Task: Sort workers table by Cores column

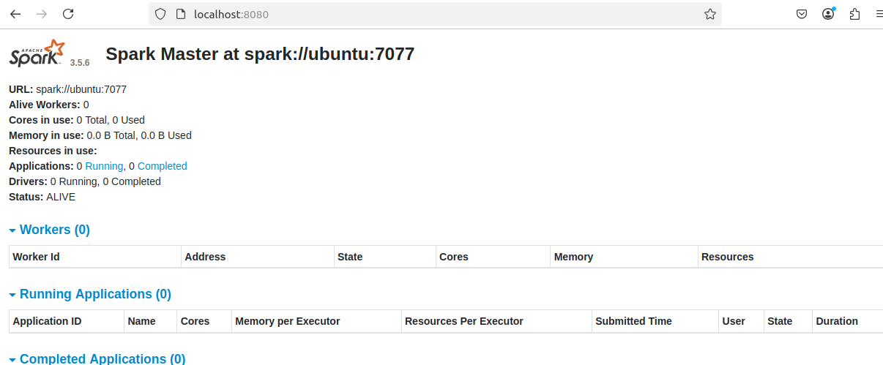Action: click(493, 257)
